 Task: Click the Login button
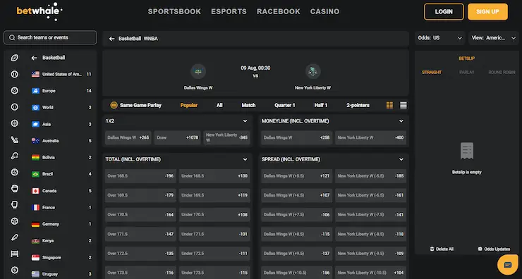444,12
